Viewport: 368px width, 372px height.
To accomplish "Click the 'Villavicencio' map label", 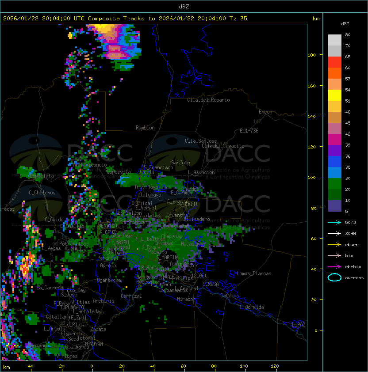I will point(90,165).
